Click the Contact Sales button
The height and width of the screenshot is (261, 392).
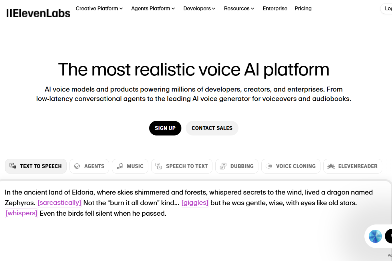(x=212, y=128)
